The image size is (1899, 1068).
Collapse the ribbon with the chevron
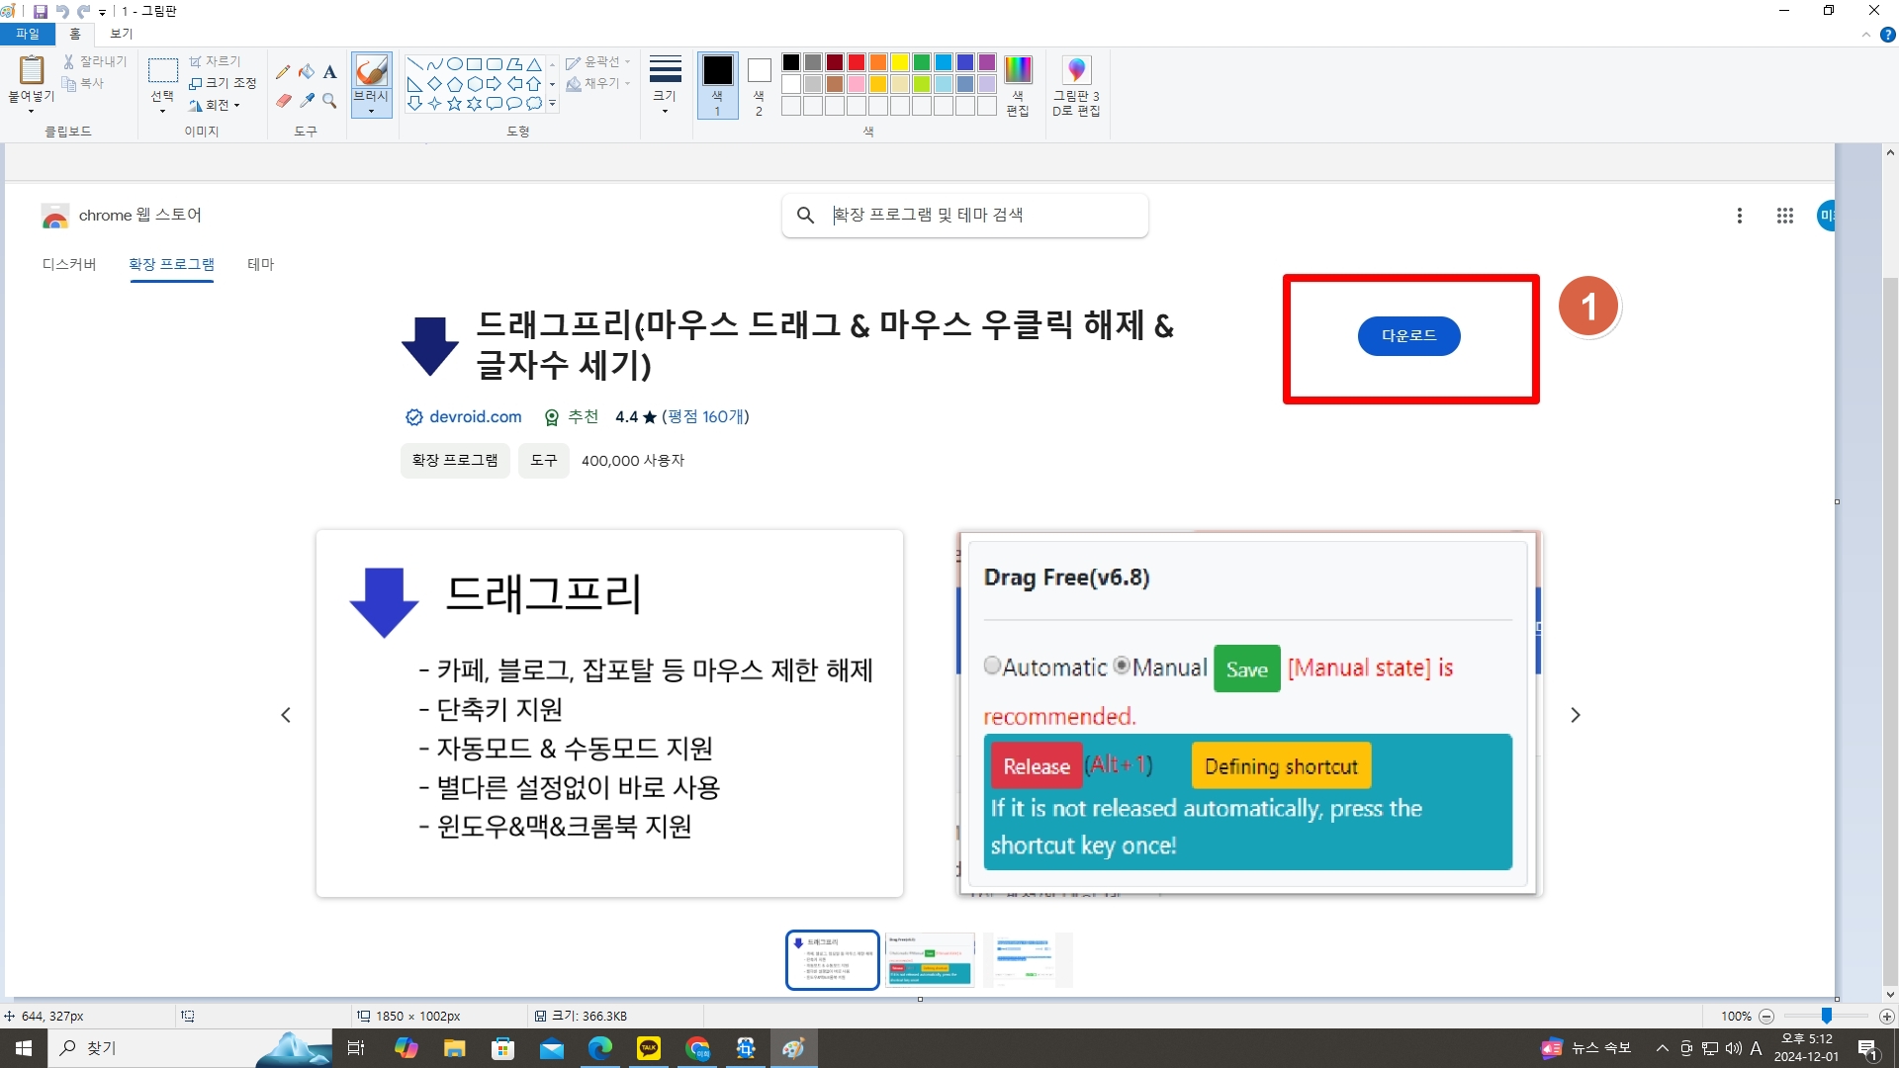click(1866, 35)
